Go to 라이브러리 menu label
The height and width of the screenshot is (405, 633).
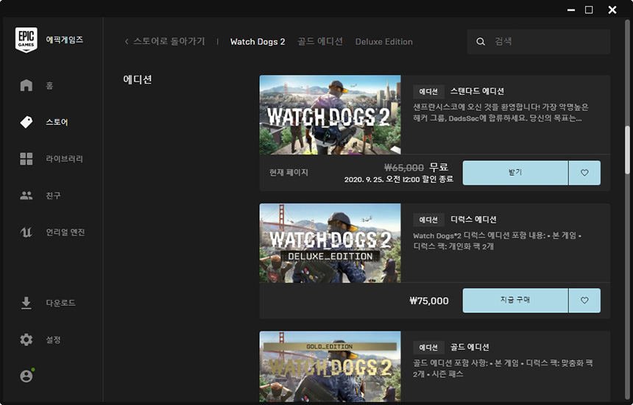(x=64, y=159)
